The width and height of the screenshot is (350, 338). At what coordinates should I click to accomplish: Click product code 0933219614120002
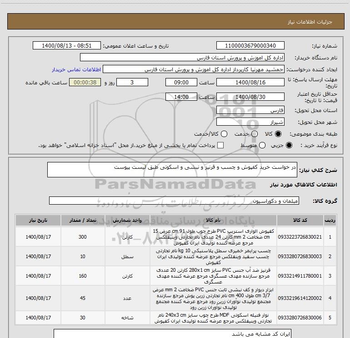[300, 298]
